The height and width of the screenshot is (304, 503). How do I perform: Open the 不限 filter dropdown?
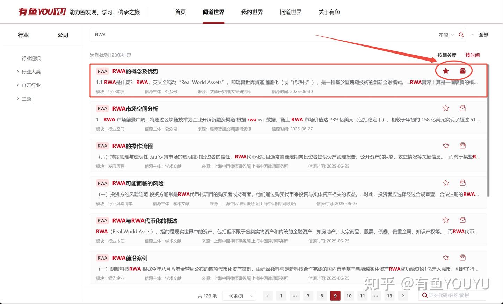pos(447,35)
